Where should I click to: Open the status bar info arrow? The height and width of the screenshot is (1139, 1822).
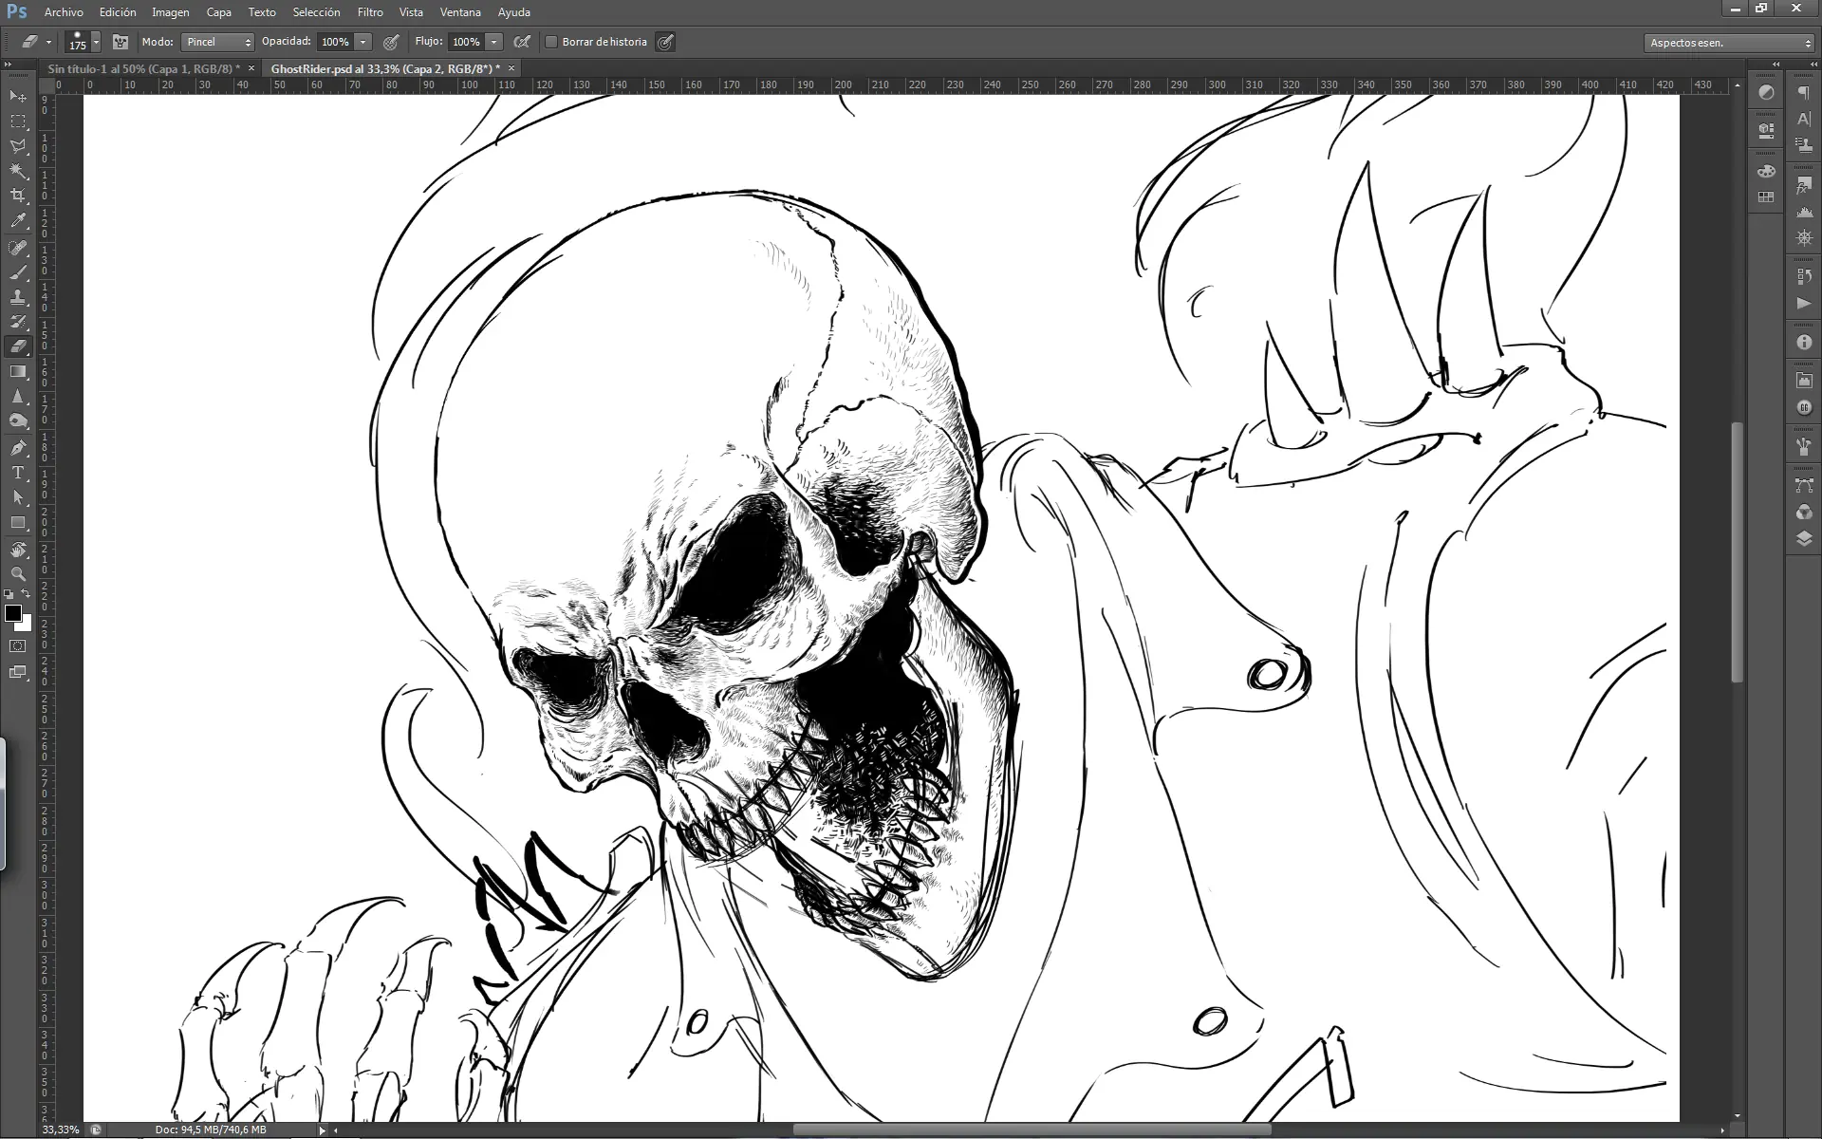[x=323, y=1130]
